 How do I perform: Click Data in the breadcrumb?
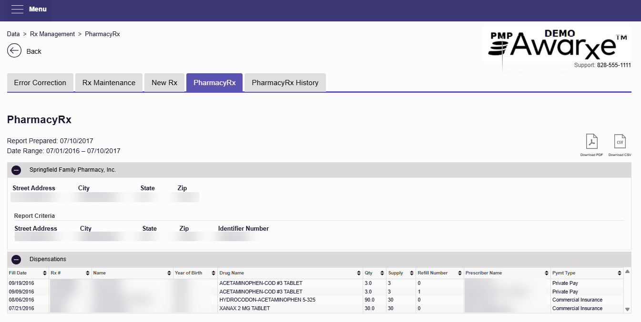point(13,34)
